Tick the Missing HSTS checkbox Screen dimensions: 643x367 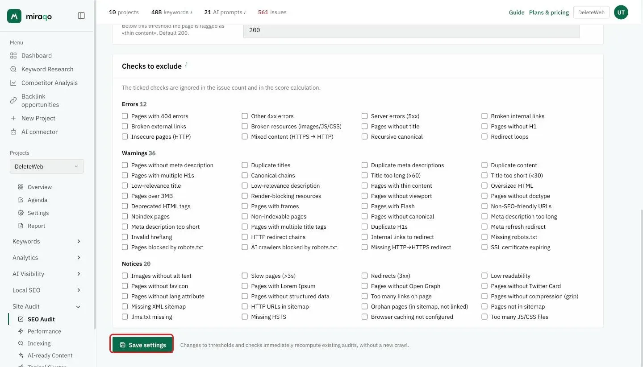245,317
